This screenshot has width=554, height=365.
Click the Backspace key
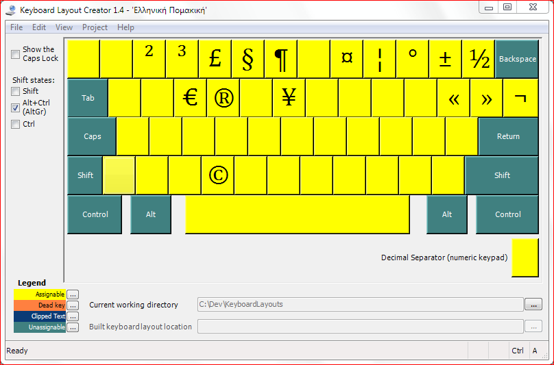click(x=517, y=59)
